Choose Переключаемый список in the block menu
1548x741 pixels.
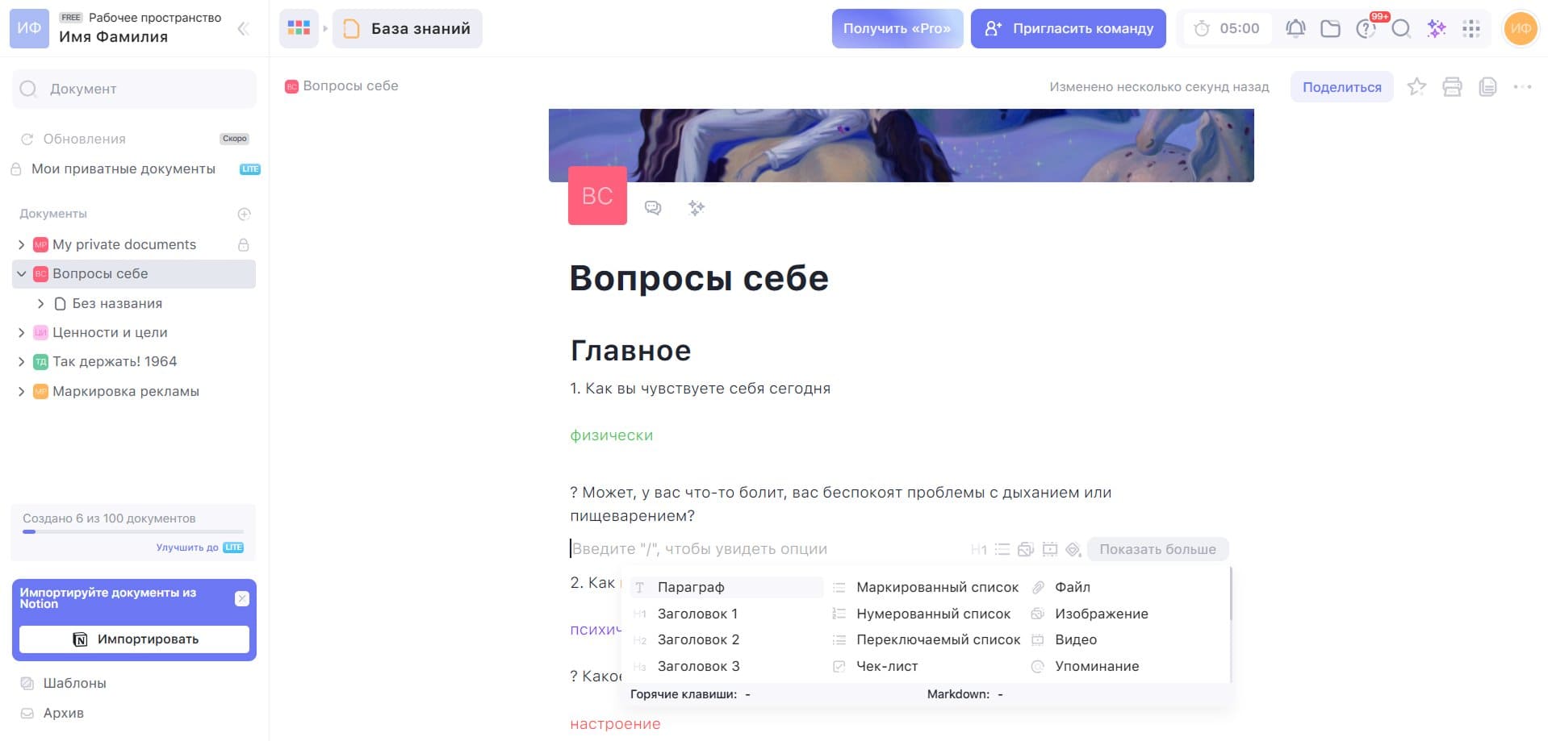tap(938, 639)
